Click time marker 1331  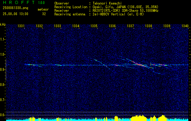21,26
